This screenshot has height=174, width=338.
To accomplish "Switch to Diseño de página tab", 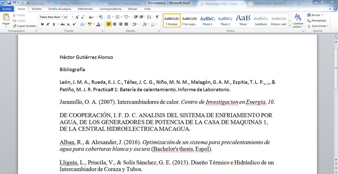I will pyautogui.click(x=60, y=9).
